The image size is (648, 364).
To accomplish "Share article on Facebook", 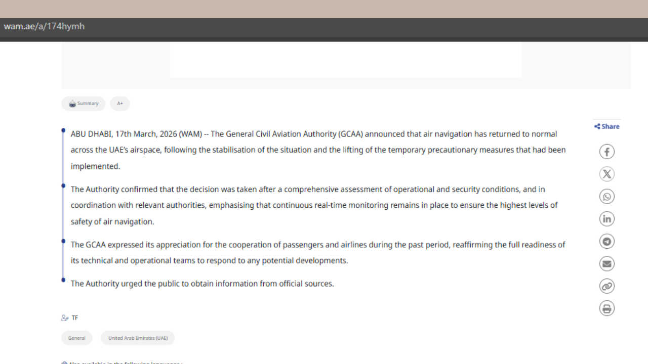I will (x=606, y=152).
